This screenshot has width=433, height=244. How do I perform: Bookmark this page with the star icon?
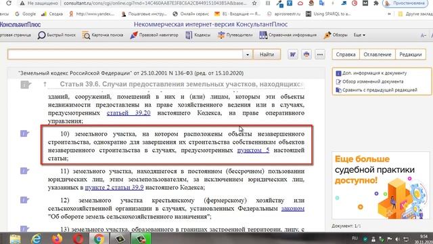point(254,3)
